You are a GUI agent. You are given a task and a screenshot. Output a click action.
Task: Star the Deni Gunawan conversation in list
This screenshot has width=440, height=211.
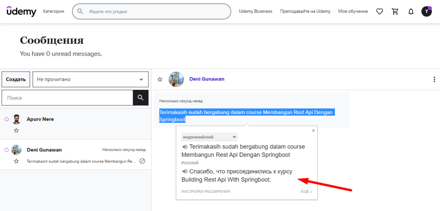[16, 161]
